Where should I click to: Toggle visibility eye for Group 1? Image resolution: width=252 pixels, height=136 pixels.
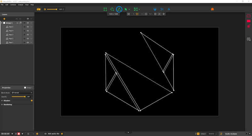pos(28,23)
